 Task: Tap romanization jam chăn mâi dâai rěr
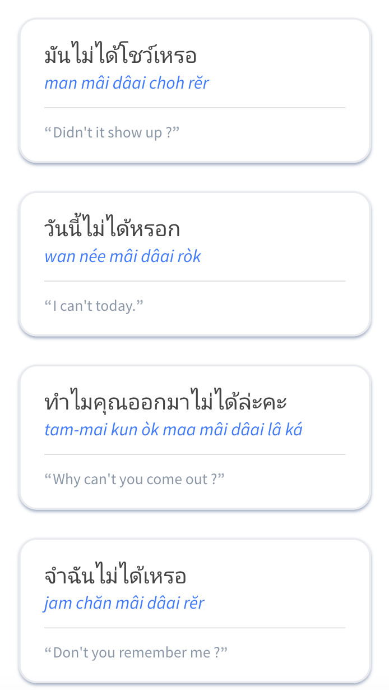[124, 604]
